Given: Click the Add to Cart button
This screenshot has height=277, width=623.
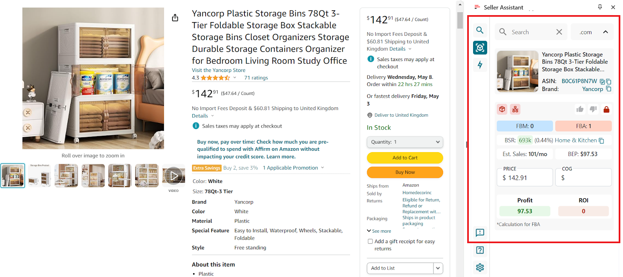Looking at the screenshot, I should (405, 158).
